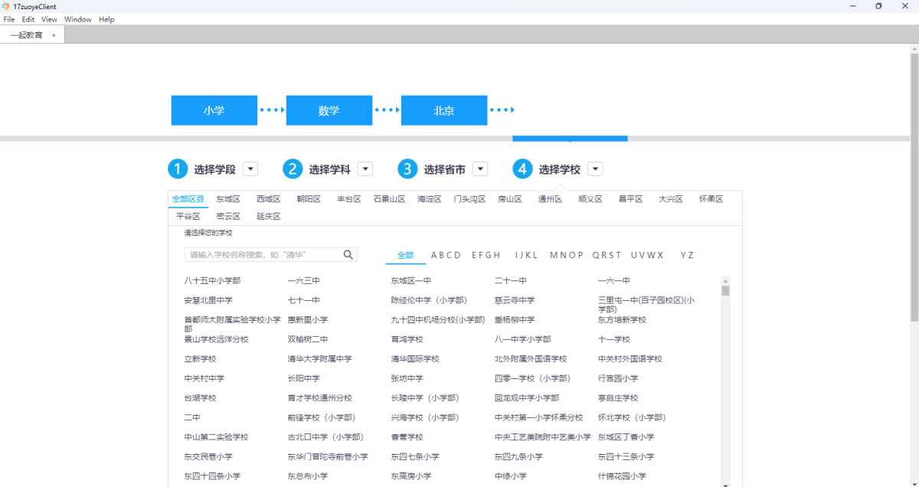Expand the 选择学段 dropdown arrow
919x487 pixels.
click(250, 169)
